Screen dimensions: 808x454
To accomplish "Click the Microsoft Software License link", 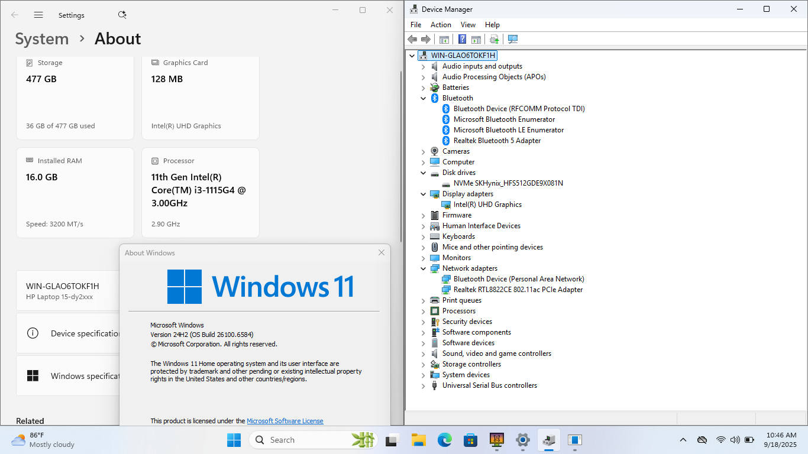I will [285, 421].
